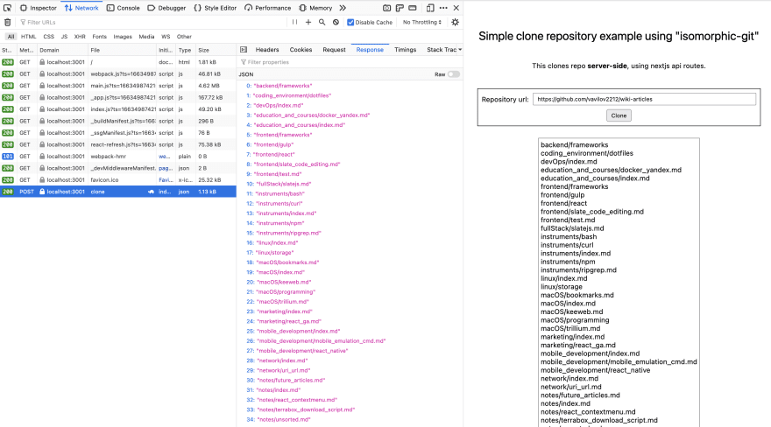This screenshot has width=771, height=427.
Task: Open the Console panel
Action: click(x=124, y=8)
